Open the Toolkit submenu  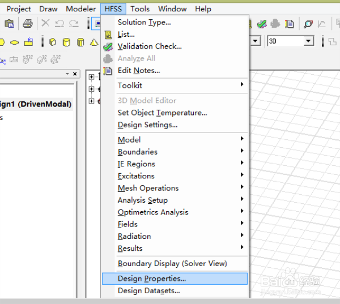pos(175,85)
